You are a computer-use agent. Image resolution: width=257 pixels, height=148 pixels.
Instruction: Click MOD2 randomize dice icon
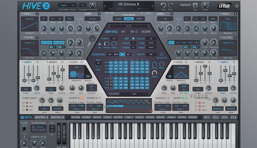[209, 62]
